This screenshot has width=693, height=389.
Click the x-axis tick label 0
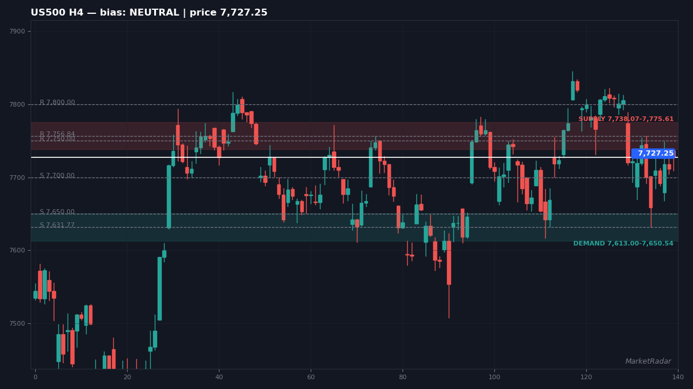pos(35,377)
